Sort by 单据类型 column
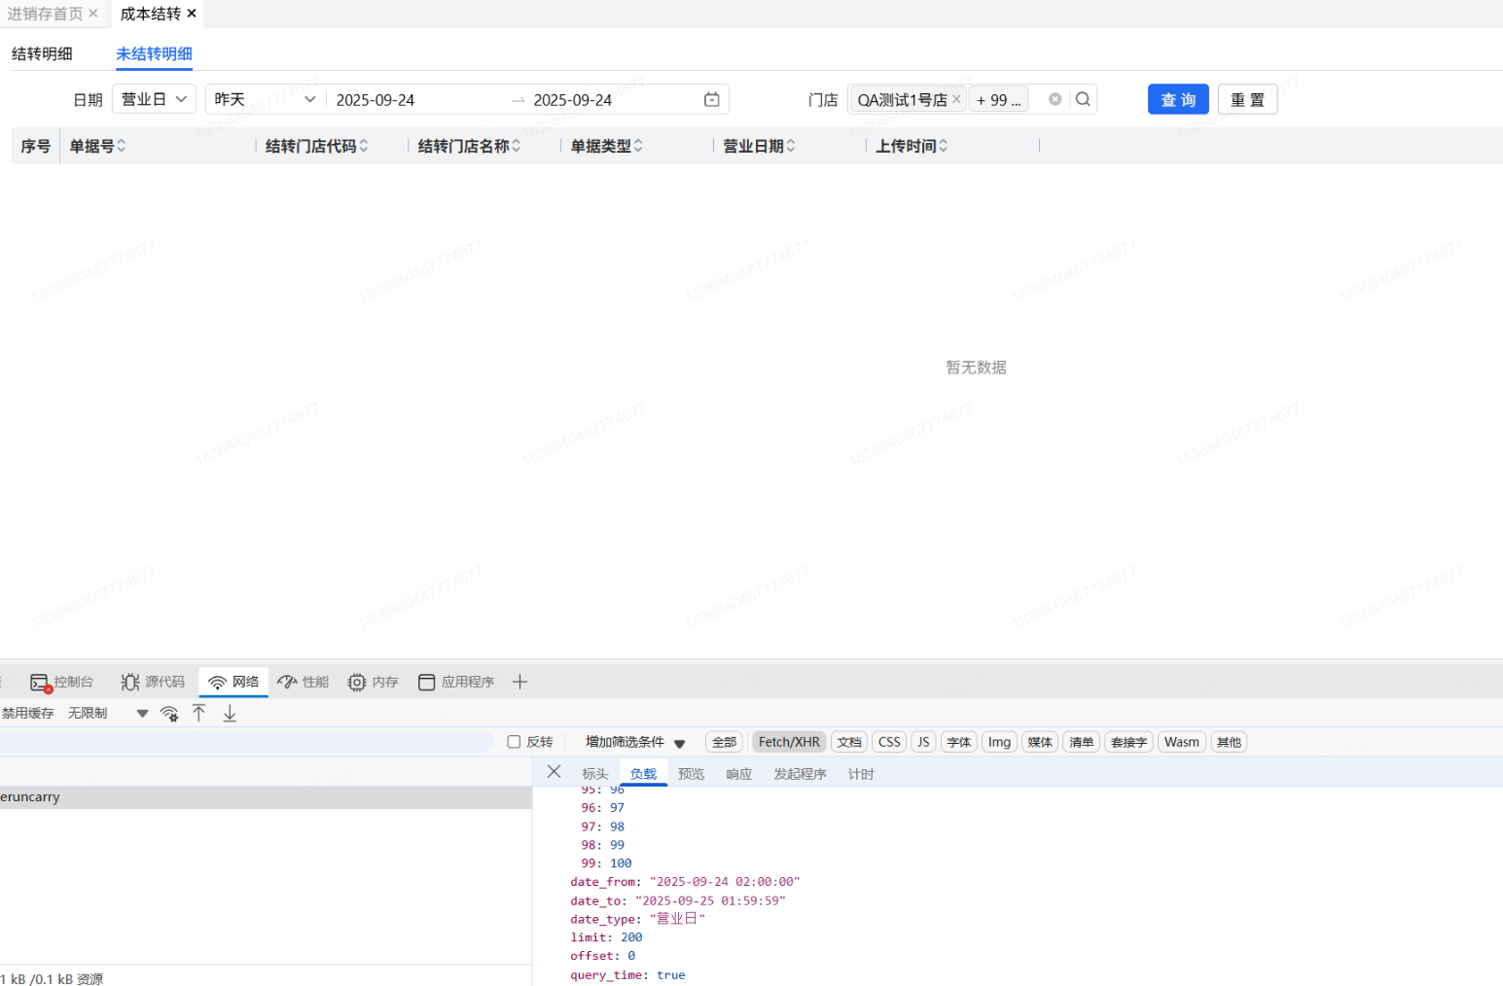 638,146
